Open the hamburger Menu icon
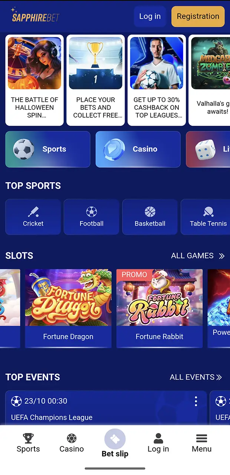 tap(201, 438)
